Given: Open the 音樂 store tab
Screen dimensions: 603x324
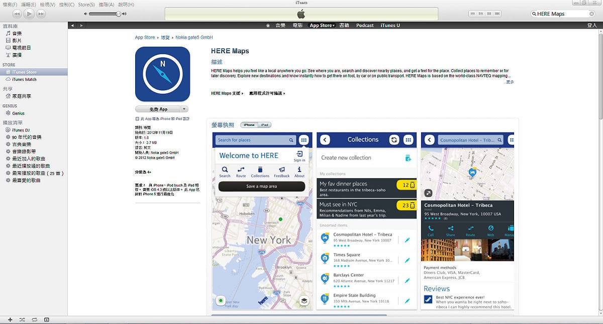Looking at the screenshot, I should [280, 25].
